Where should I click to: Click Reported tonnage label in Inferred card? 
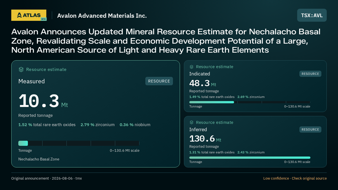pyautogui.click(x=204, y=147)
